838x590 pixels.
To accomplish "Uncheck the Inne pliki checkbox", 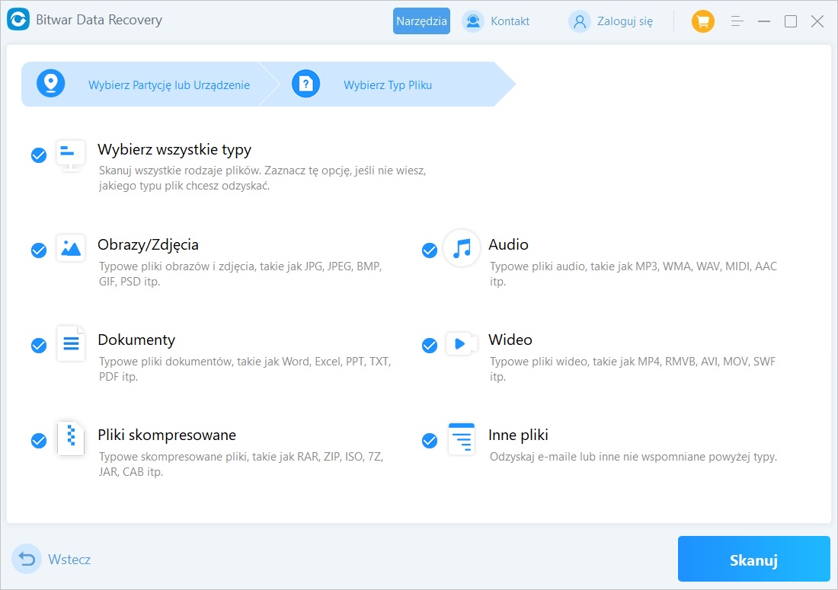I will pos(430,441).
